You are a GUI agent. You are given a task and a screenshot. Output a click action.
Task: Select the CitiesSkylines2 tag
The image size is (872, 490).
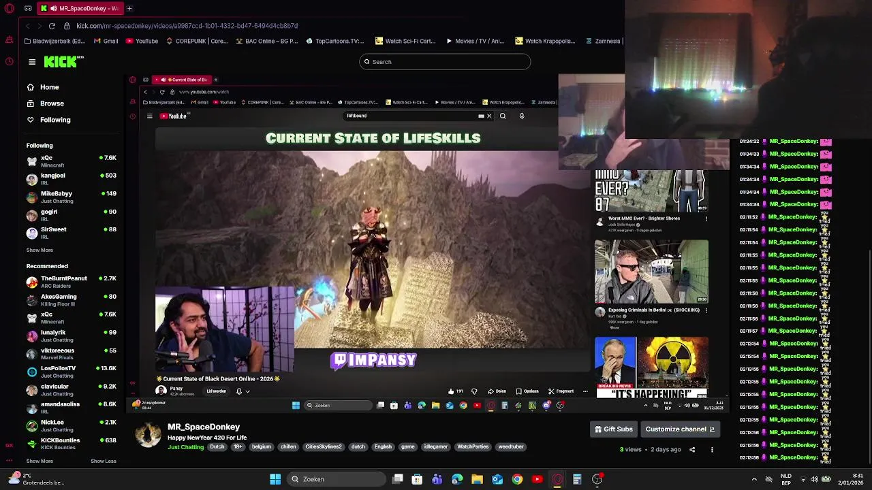[x=324, y=446]
